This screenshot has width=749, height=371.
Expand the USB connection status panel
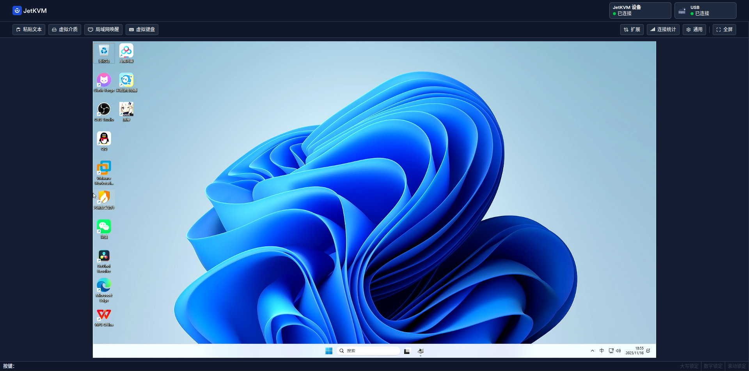coord(705,11)
